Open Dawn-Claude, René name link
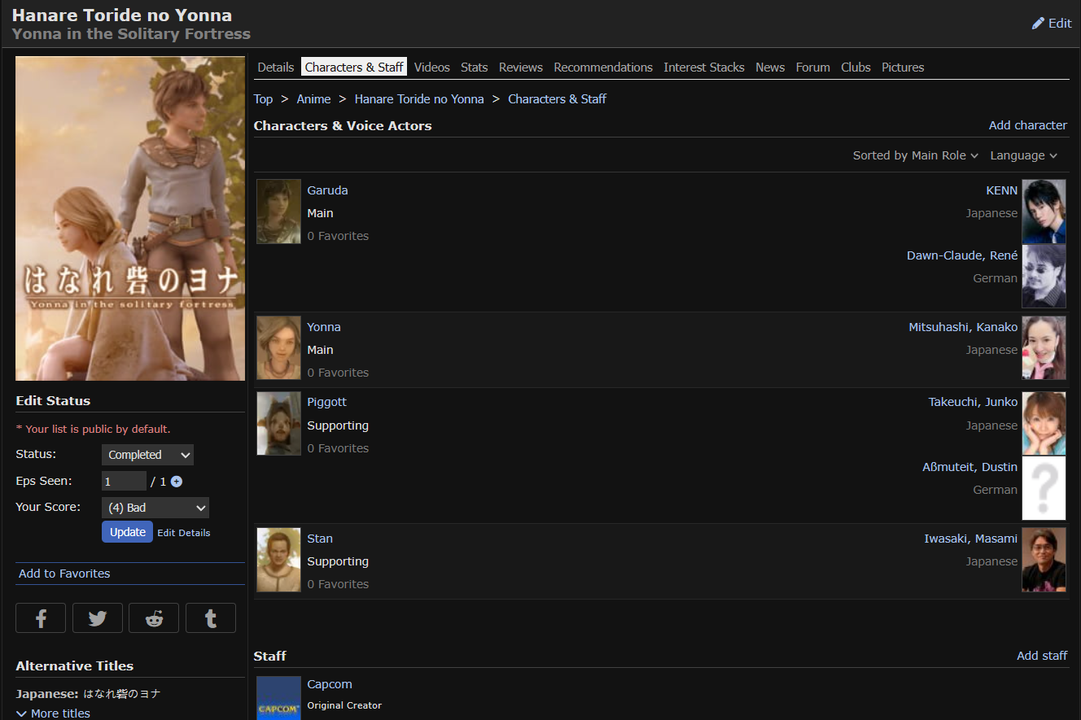 (x=962, y=255)
